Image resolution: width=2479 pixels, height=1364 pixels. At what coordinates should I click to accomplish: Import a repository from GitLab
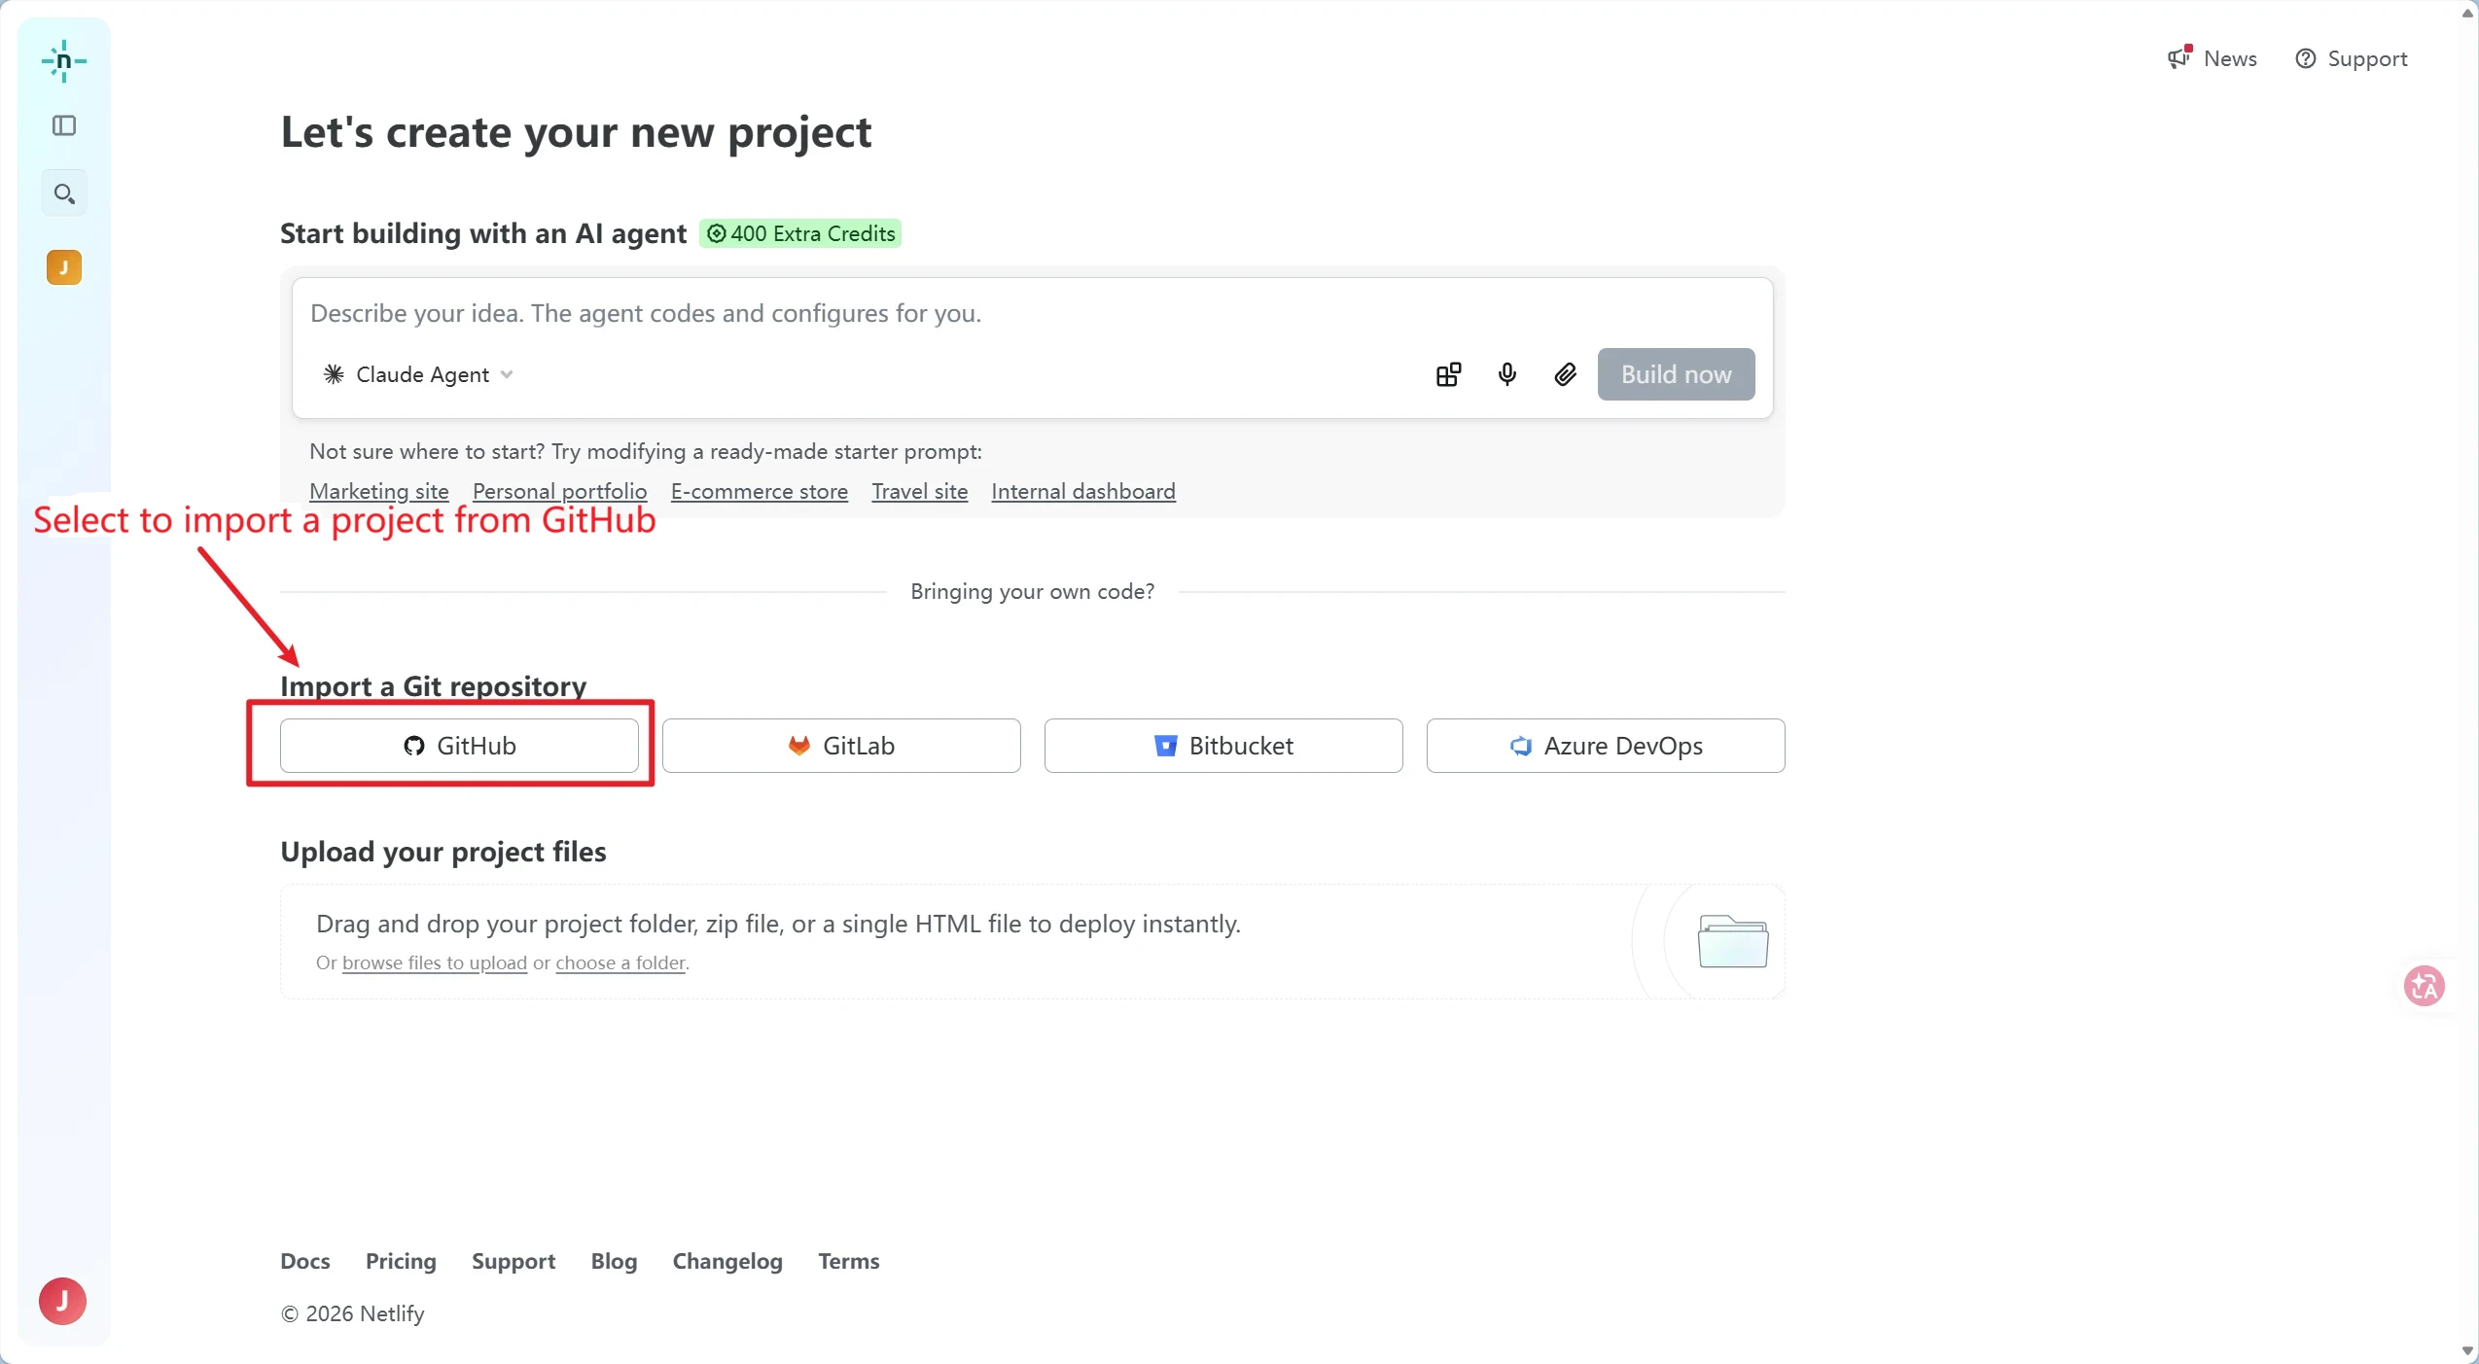841,746
